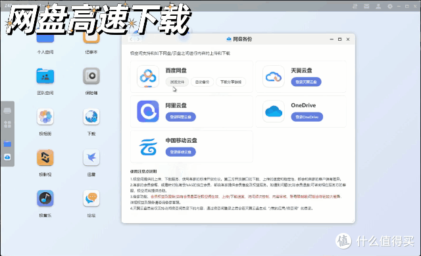Go forward in the 网盘备份 window
The width and height of the screenshot is (421, 256).
pos(138,39)
